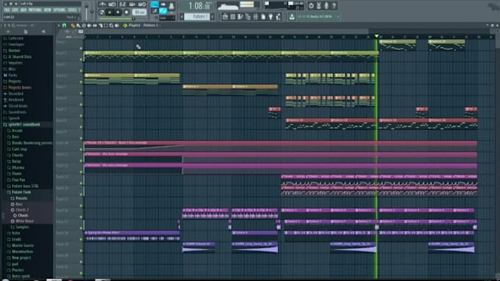Collapse the Future Funk folder in browser

point(21,192)
